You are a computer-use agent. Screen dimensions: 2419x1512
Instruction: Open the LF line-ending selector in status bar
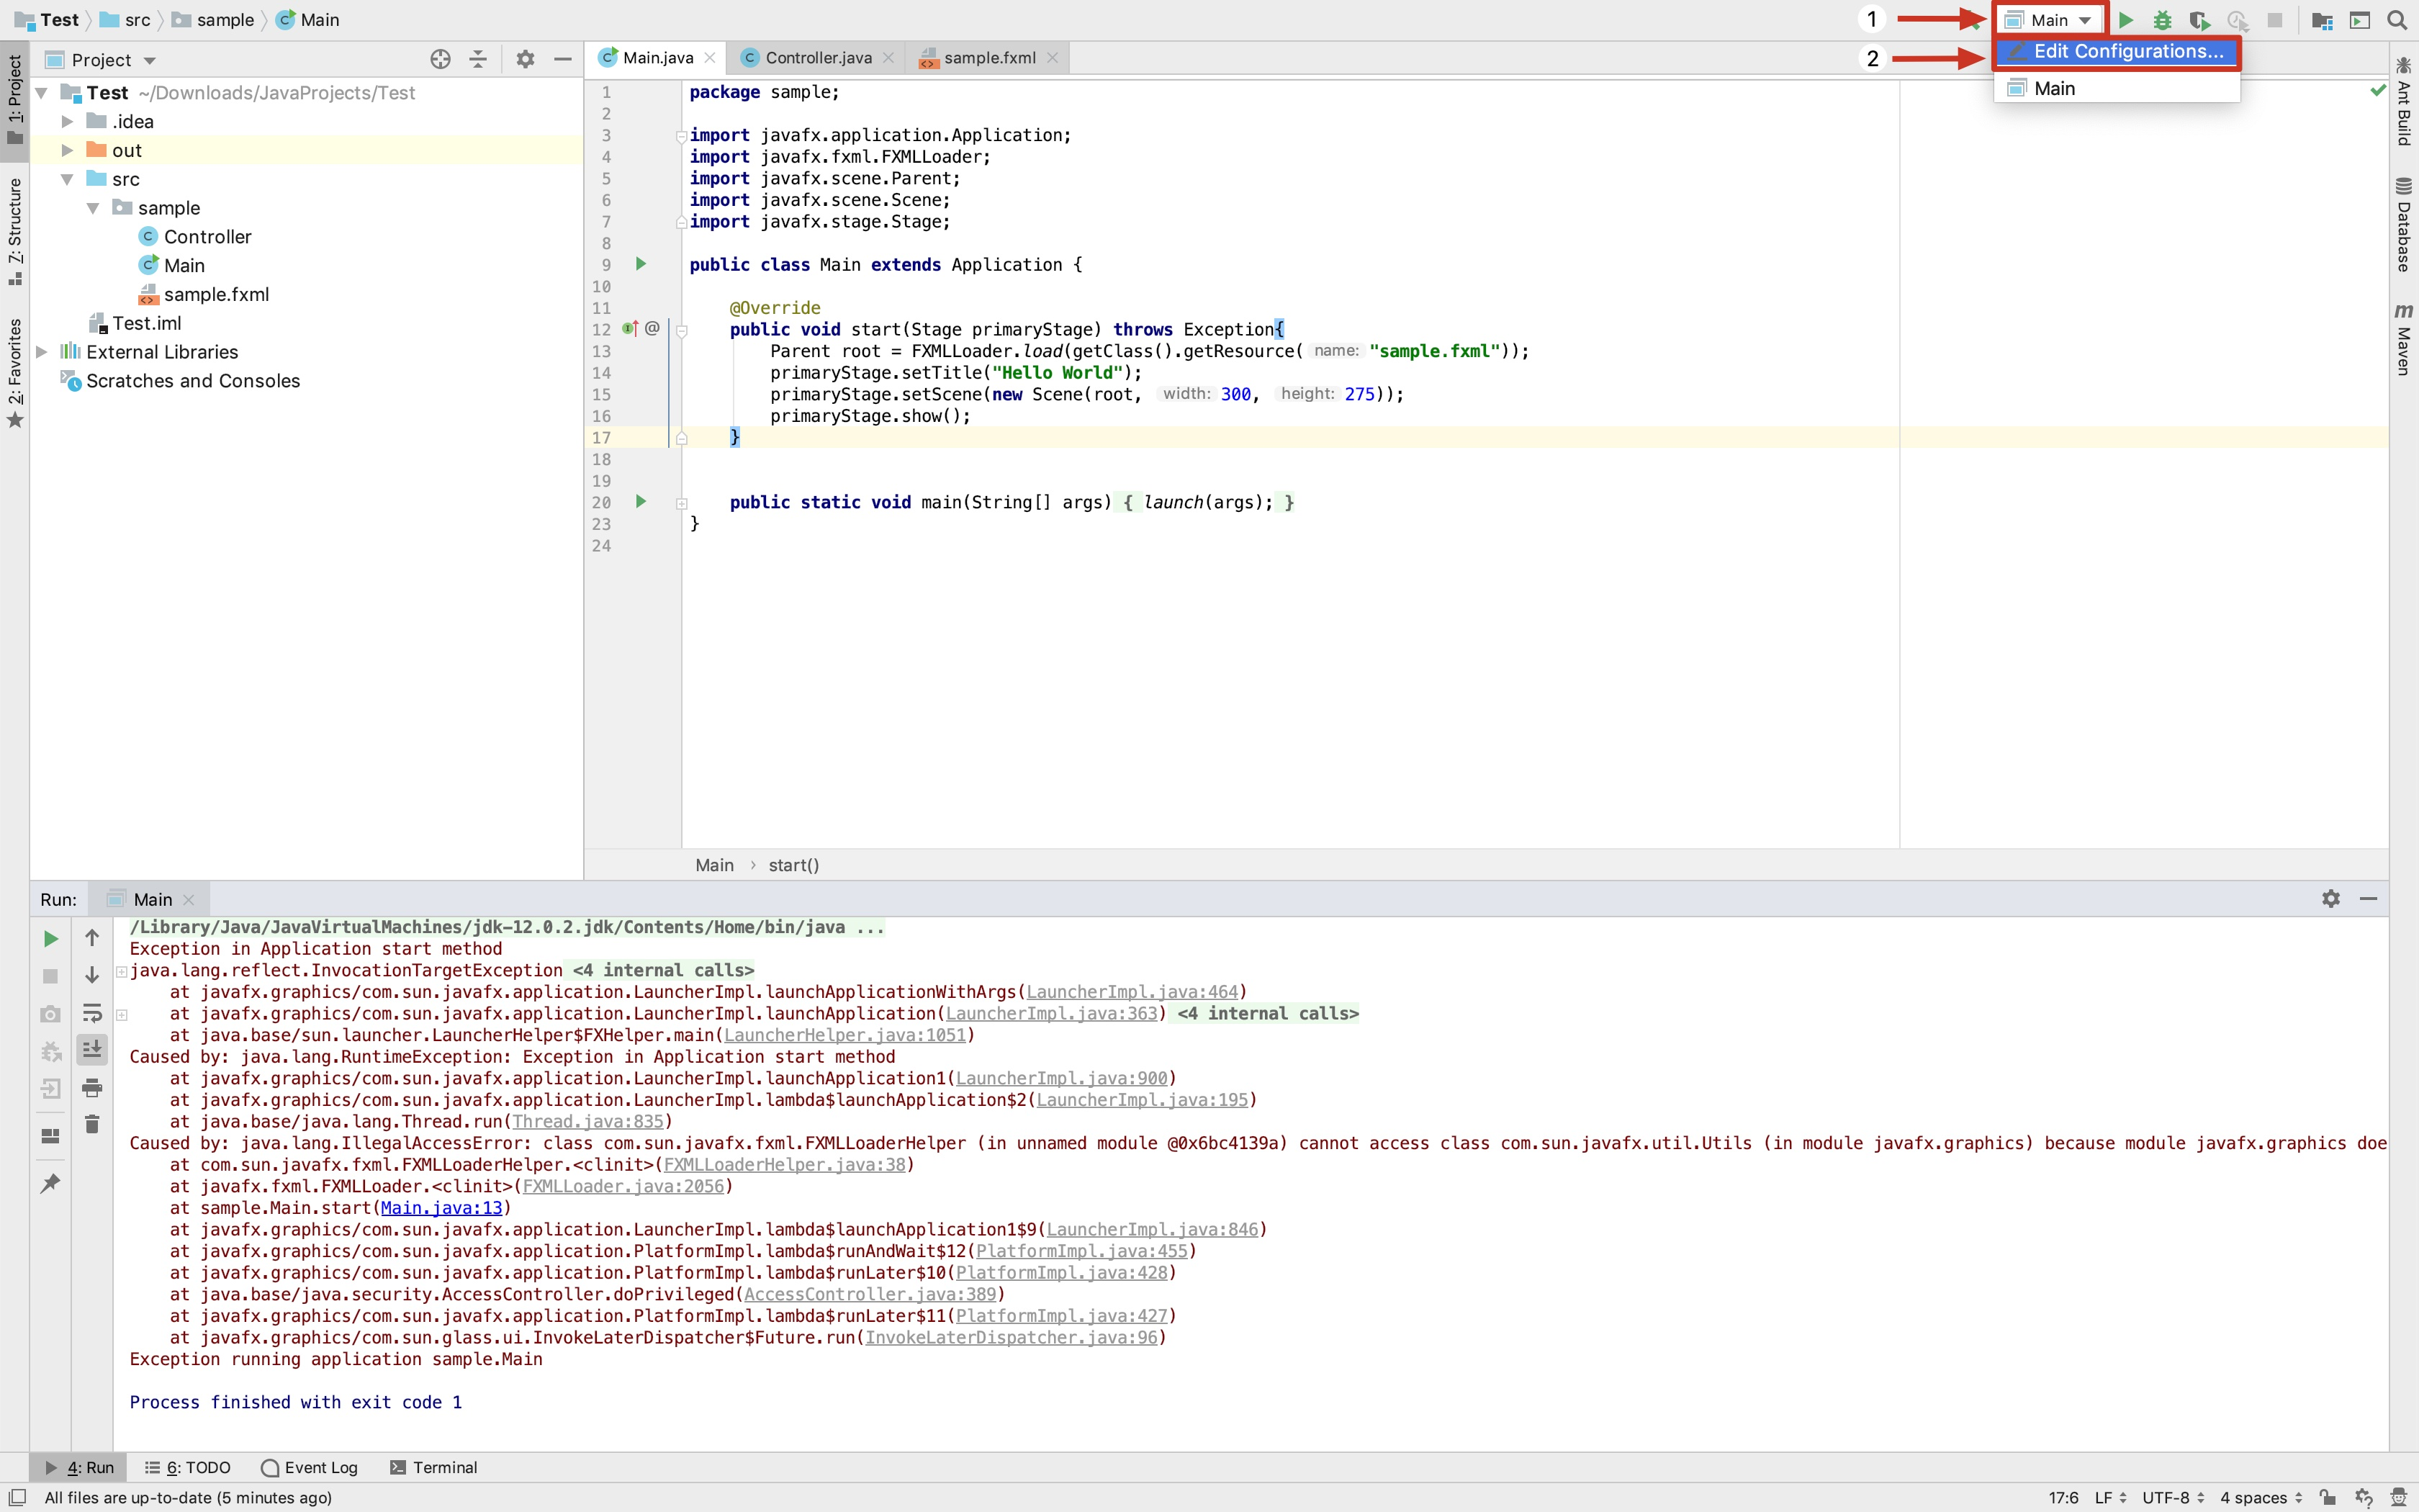tap(2107, 1497)
